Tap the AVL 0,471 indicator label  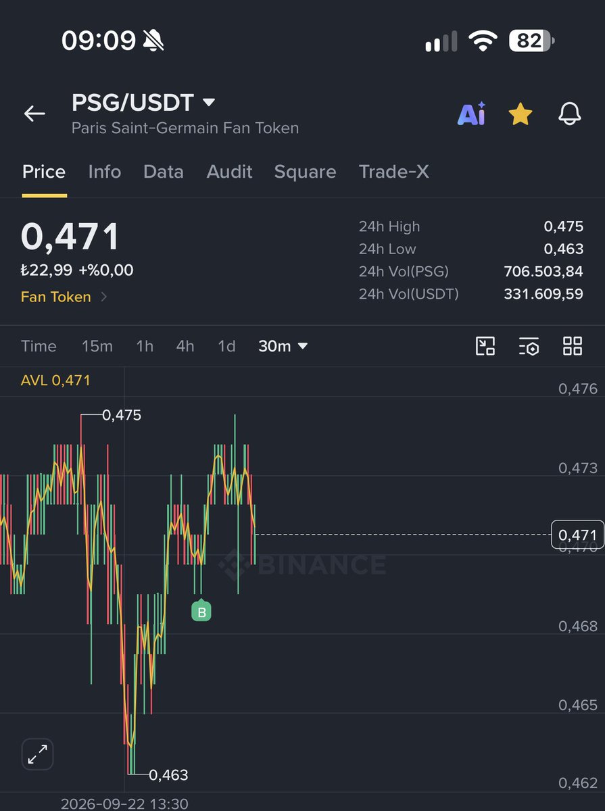[55, 380]
